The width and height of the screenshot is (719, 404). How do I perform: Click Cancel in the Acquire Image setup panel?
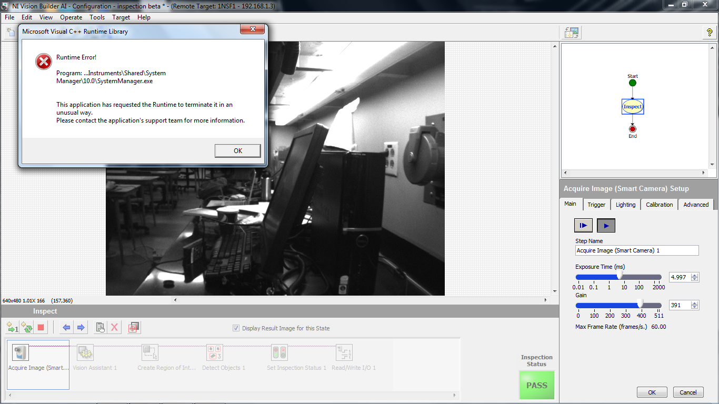click(688, 392)
